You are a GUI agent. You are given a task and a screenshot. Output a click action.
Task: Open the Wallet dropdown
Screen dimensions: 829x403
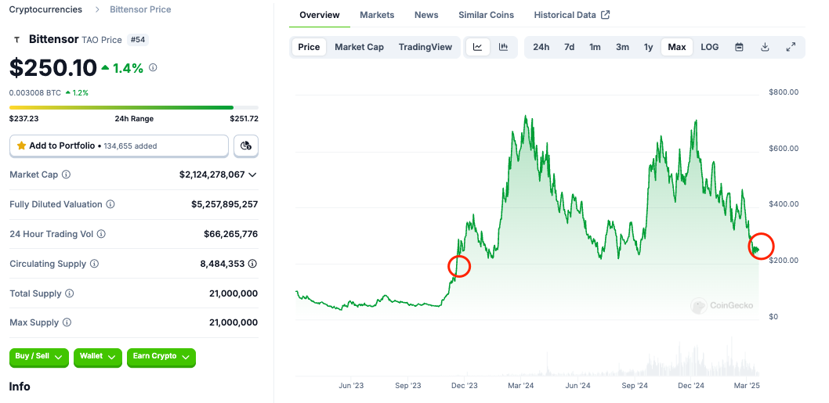(x=98, y=357)
